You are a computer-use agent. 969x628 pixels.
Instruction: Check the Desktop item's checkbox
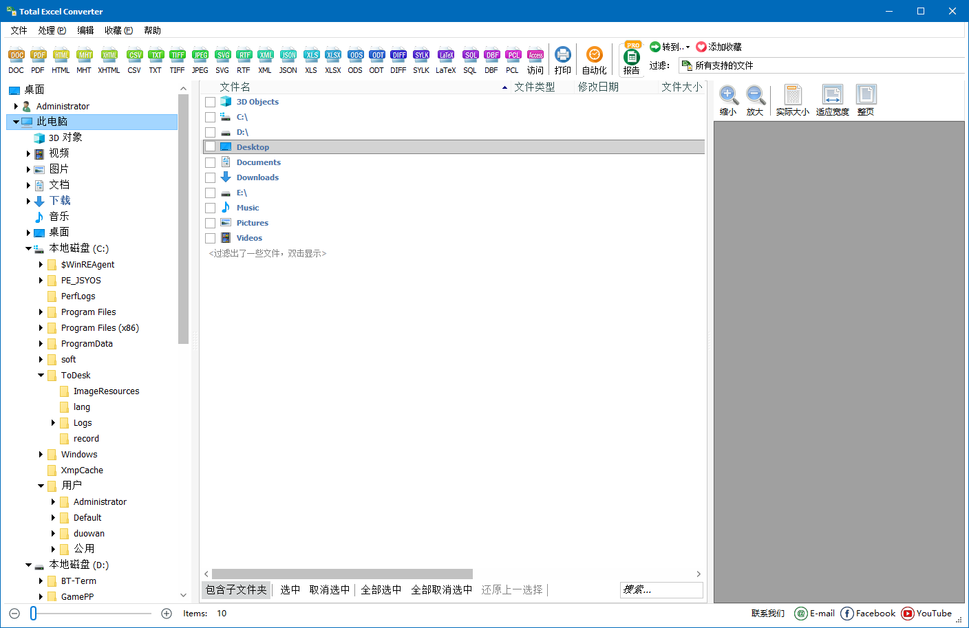(x=211, y=146)
